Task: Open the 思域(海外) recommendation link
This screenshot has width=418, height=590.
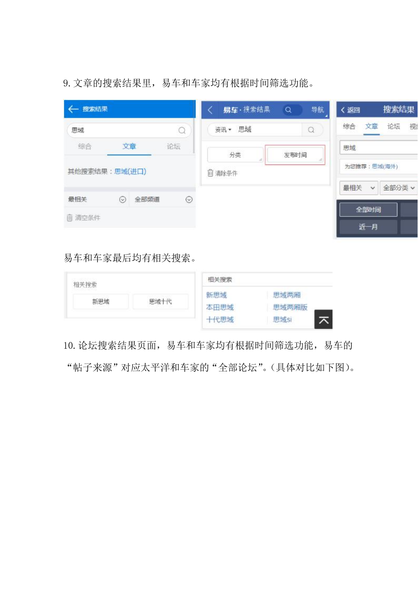Action: (x=385, y=166)
